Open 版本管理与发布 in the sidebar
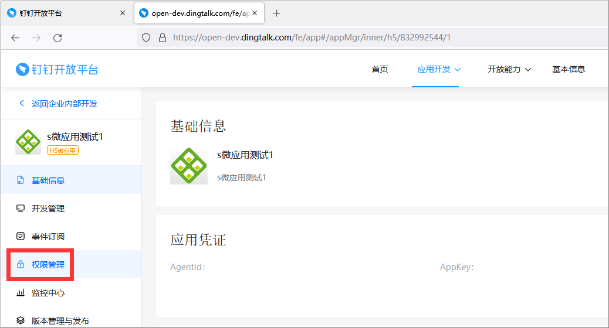 pos(71,320)
